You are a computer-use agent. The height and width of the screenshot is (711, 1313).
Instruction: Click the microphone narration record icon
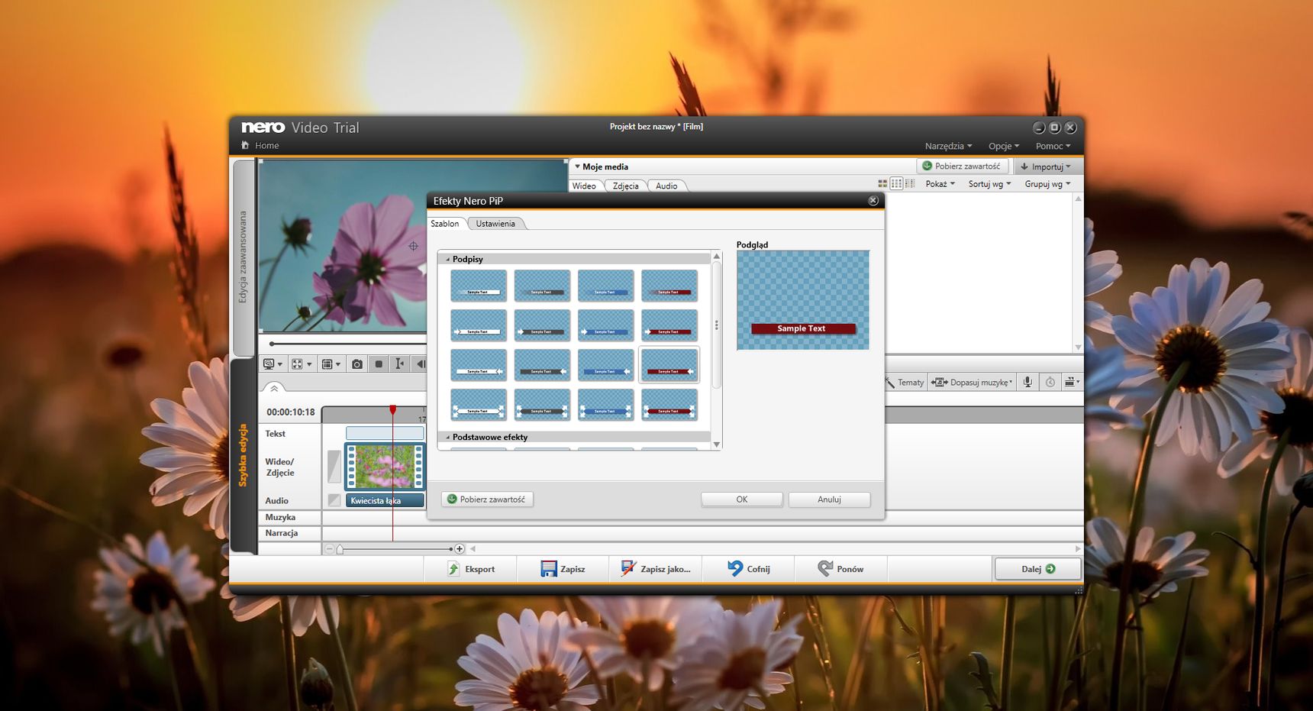[1027, 382]
